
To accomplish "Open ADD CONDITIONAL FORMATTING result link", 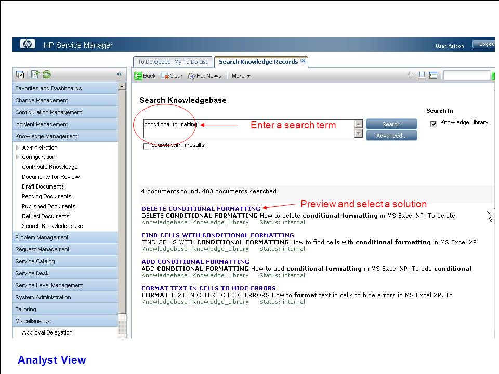I will (195, 262).
